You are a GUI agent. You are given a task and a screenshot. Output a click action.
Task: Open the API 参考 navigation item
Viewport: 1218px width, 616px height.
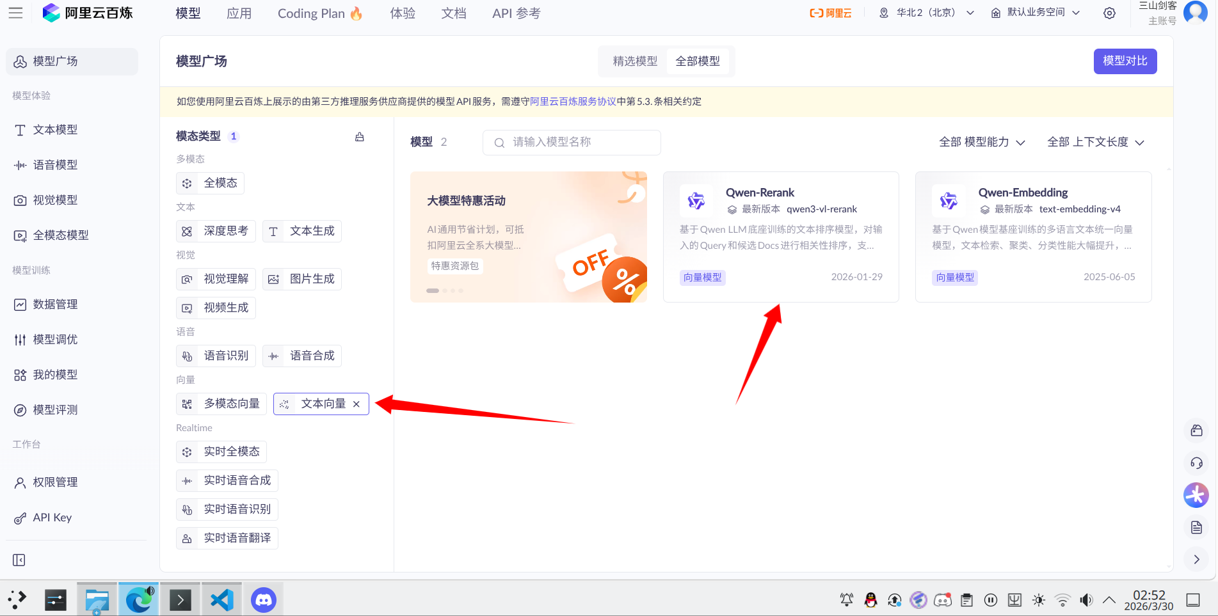click(517, 13)
